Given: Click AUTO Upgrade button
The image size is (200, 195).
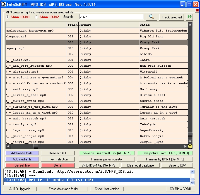Looking at the screenshot, I should point(20,189).
